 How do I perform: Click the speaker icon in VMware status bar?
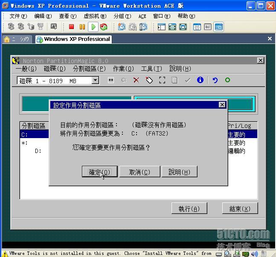[254, 254]
